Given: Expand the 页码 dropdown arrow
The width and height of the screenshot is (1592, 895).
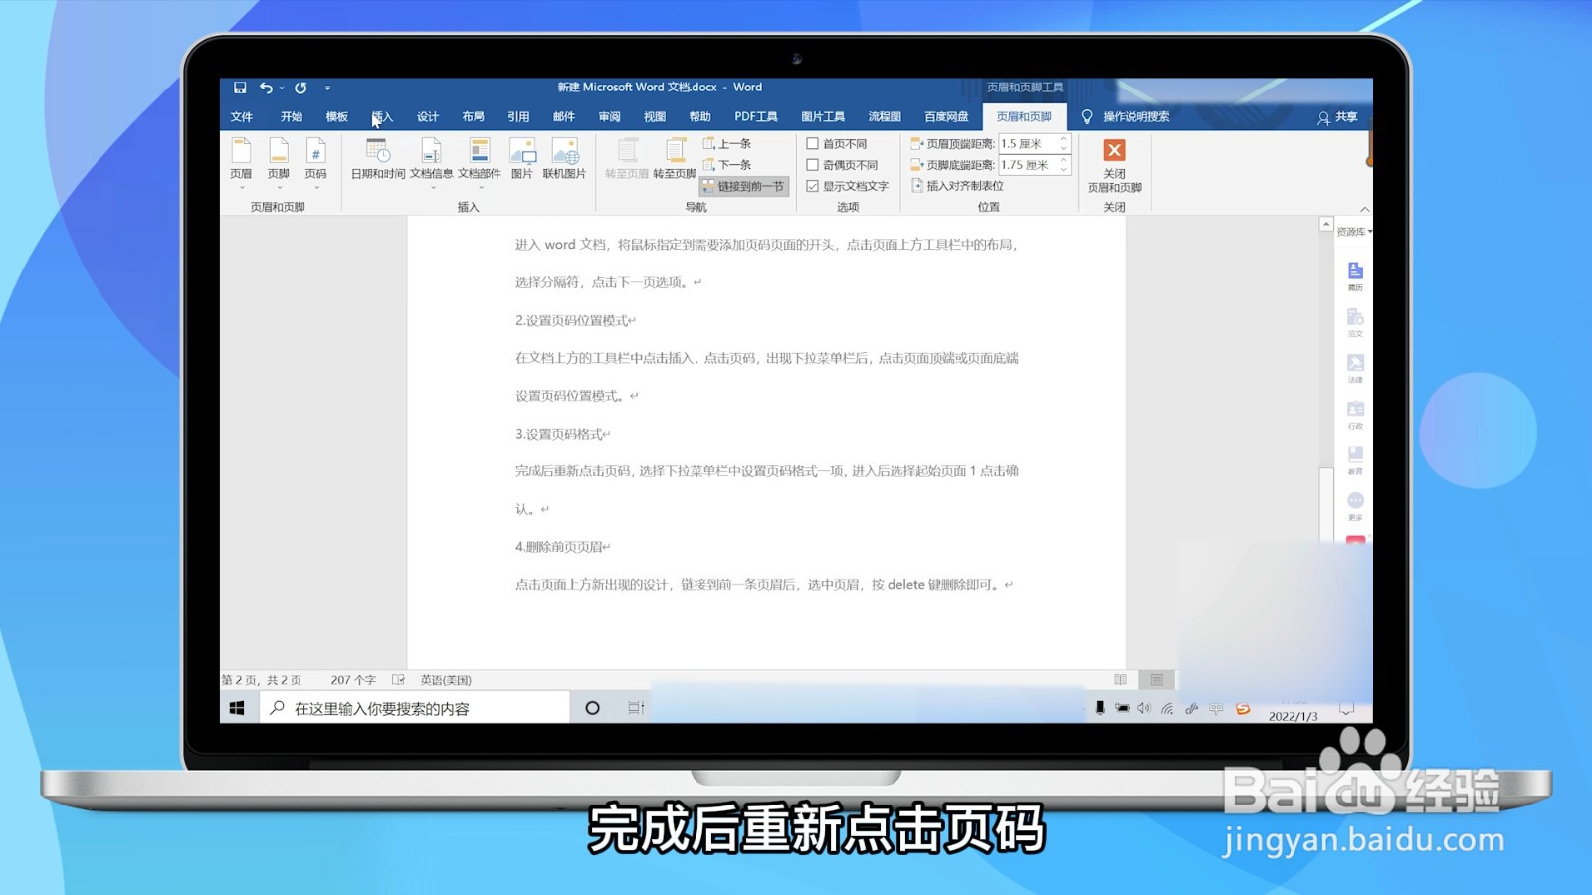Looking at the screenshot, I should [x=316, y=188].
